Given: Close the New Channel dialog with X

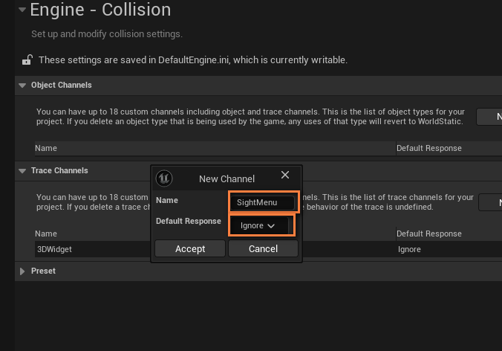Looking at the screenshot, I should pyautogui.click(x=285, y=175).
